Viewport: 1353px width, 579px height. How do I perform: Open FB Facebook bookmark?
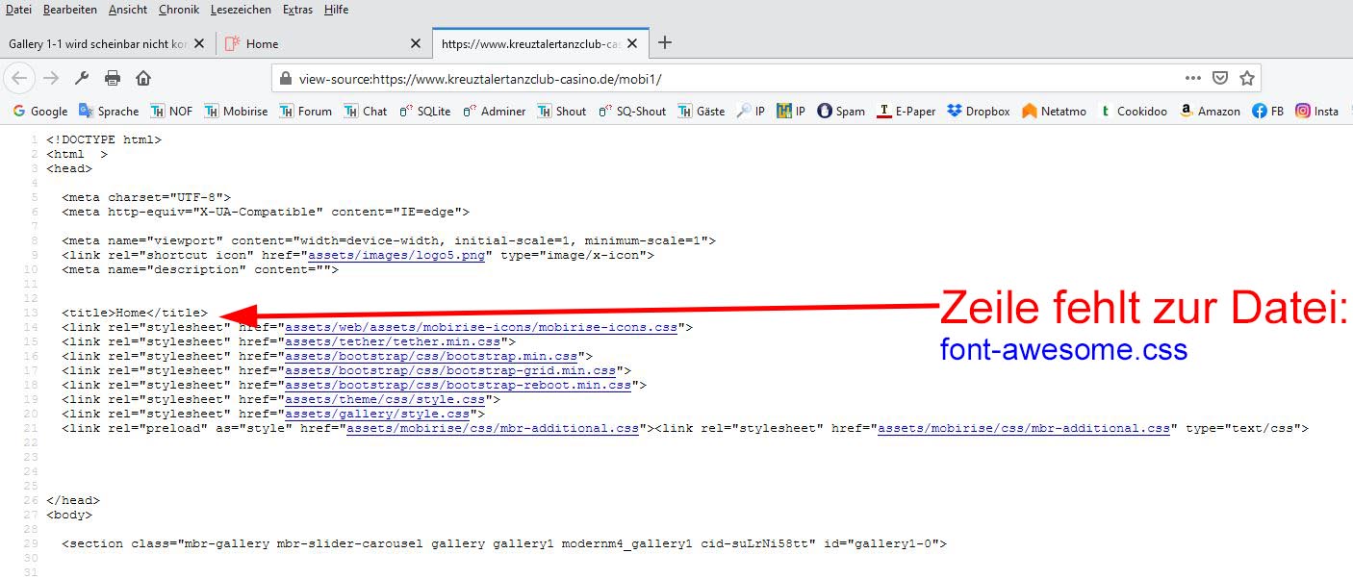pos(1267,111)
